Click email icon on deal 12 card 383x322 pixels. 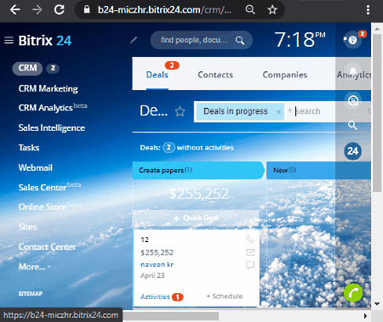[250, 252]
